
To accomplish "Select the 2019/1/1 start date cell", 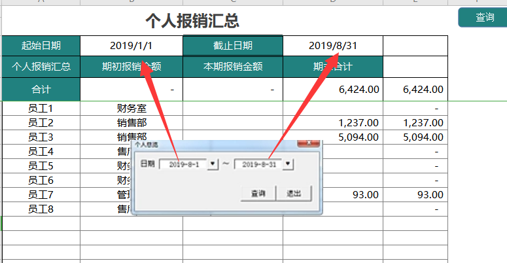I will 131,46.
